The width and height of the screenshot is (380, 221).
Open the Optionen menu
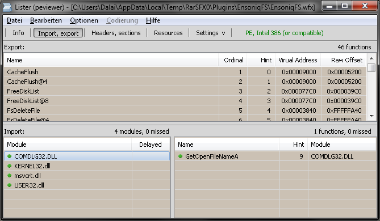click(84, 20)
